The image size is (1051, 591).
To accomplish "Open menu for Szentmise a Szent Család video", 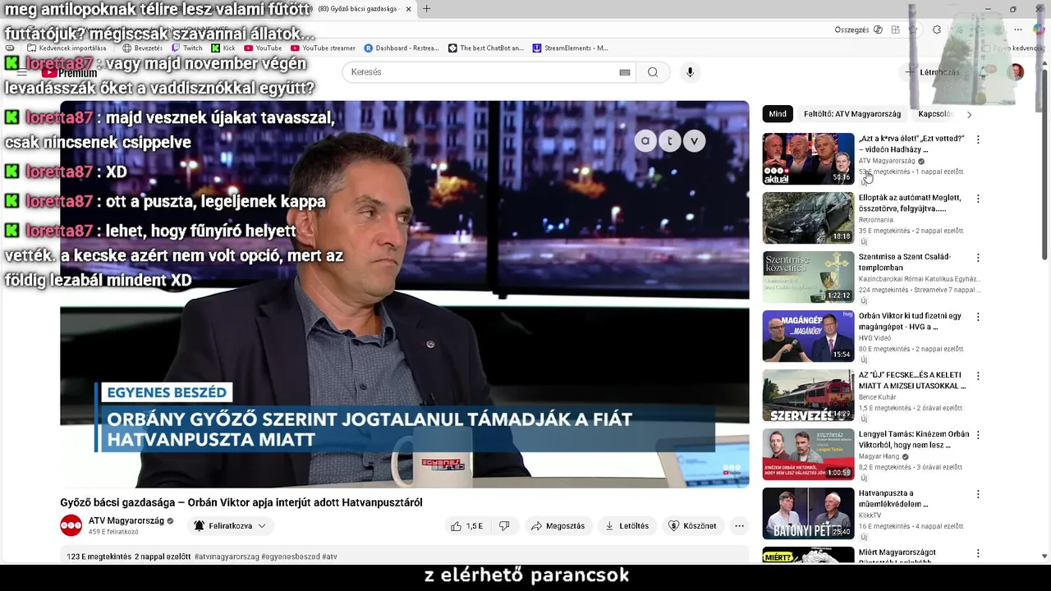I will pyautogui.click(x=977, y=258).
